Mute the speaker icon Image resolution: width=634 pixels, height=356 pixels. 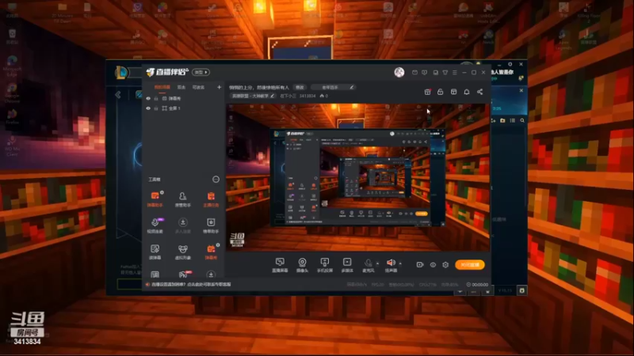click(x=391, y=263)
